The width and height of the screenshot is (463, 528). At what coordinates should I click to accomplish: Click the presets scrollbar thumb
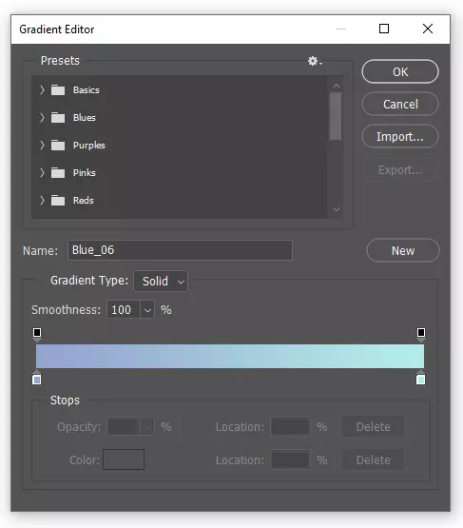coord(336,116)
